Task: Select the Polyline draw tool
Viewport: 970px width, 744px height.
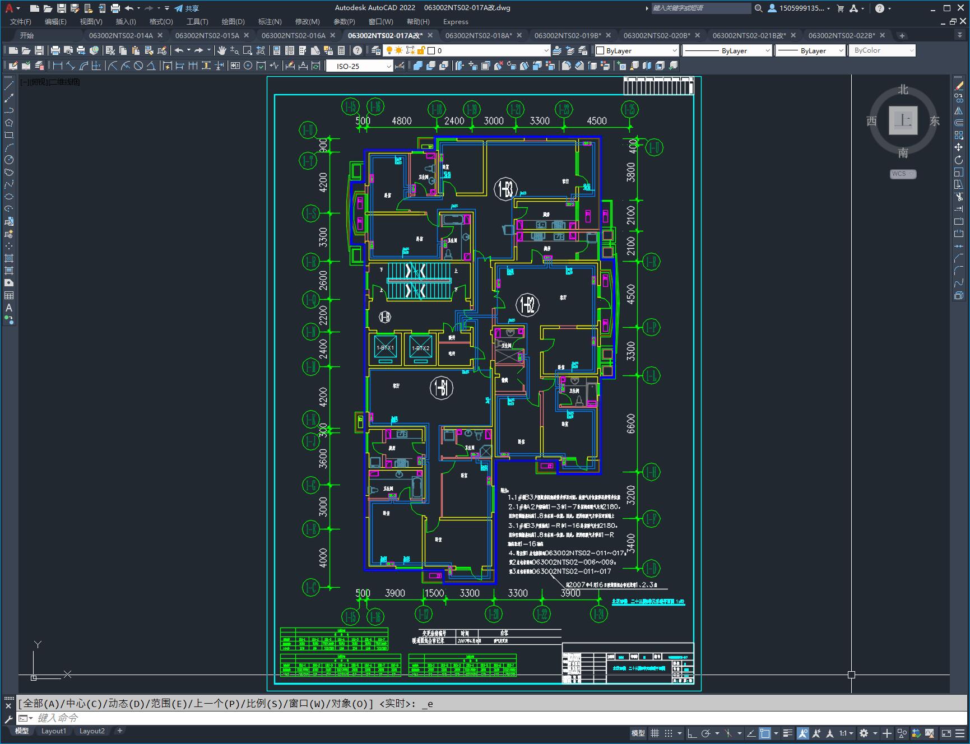Action: (9, 110)
